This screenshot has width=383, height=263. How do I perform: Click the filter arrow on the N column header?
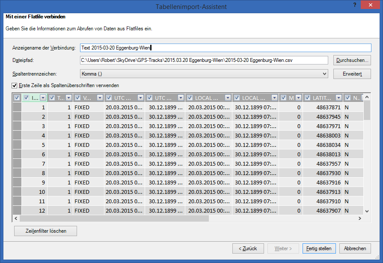pos(362,97)
